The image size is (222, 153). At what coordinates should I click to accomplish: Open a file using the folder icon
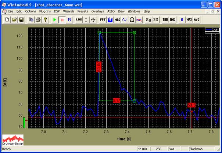tap(14, 20)
